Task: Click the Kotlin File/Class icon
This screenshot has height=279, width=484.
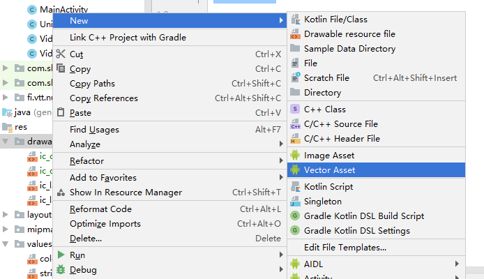Action: (x=296, y=20)
